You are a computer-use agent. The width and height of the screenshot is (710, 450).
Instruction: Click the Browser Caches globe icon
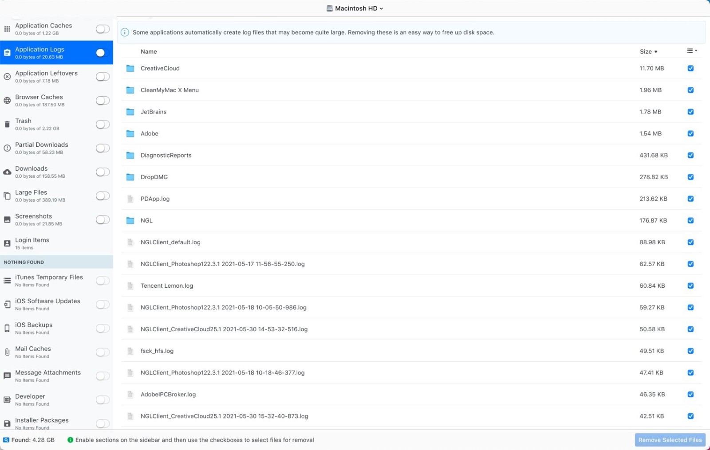tap(7, 101)
